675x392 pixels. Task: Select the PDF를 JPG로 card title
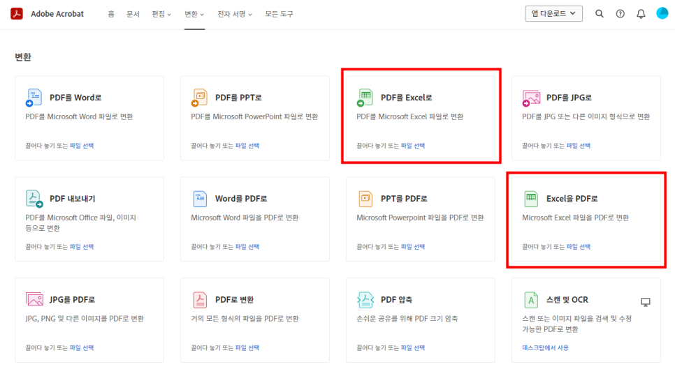(x=569, y=98)
